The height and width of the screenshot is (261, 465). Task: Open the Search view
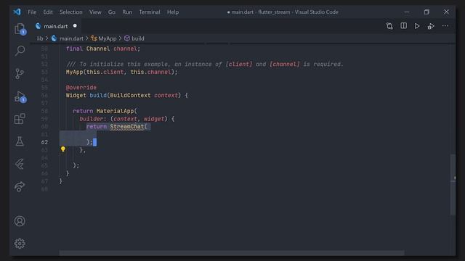pyautogui.click(x=20, y=51)
